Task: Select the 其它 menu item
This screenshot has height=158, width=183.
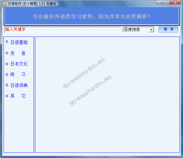Action: click(x=18, y=96)
